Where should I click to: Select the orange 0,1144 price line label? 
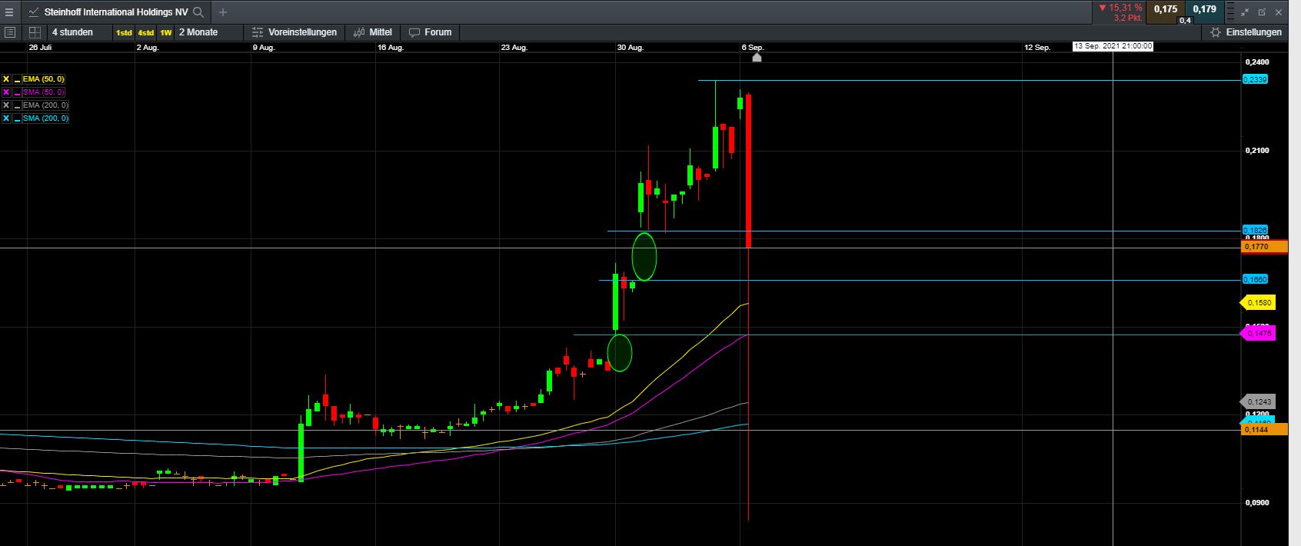tap(1265, 430)
